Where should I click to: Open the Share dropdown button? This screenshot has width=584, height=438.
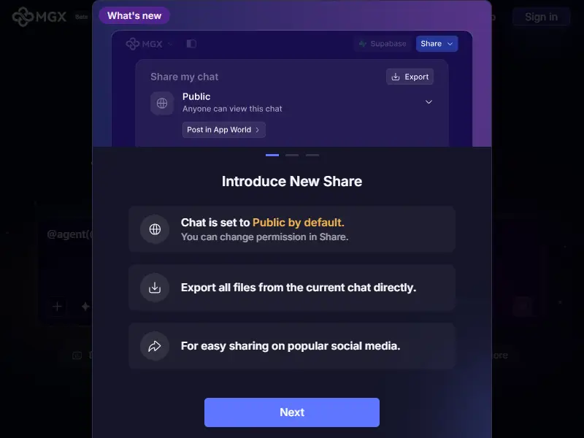437,44
